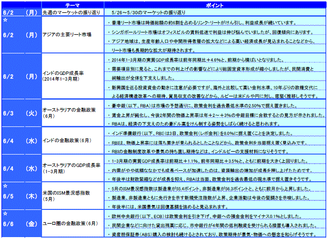Click the star icon in the 6/5 (木) row
Screen dimensions: 328x239
(x=5, y=185)
